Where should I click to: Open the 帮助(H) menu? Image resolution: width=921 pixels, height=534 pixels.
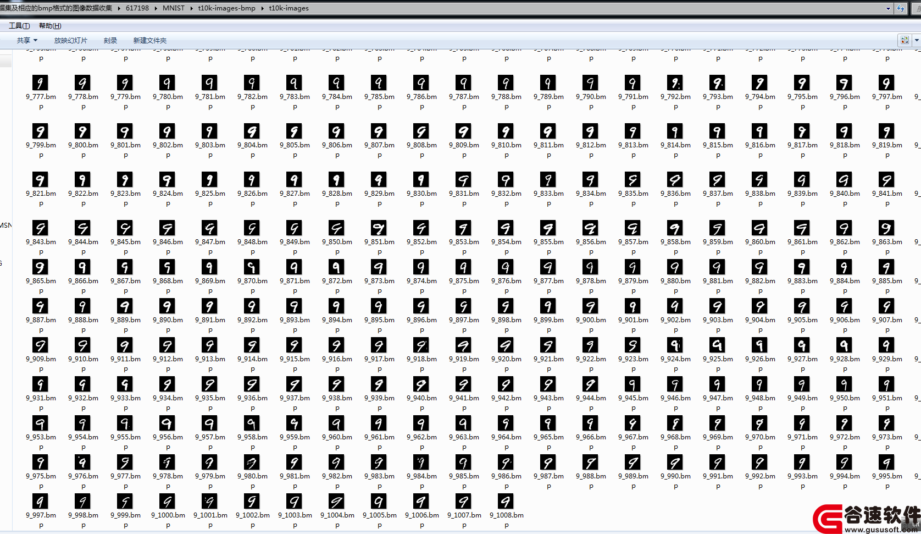tap(50, 26)
